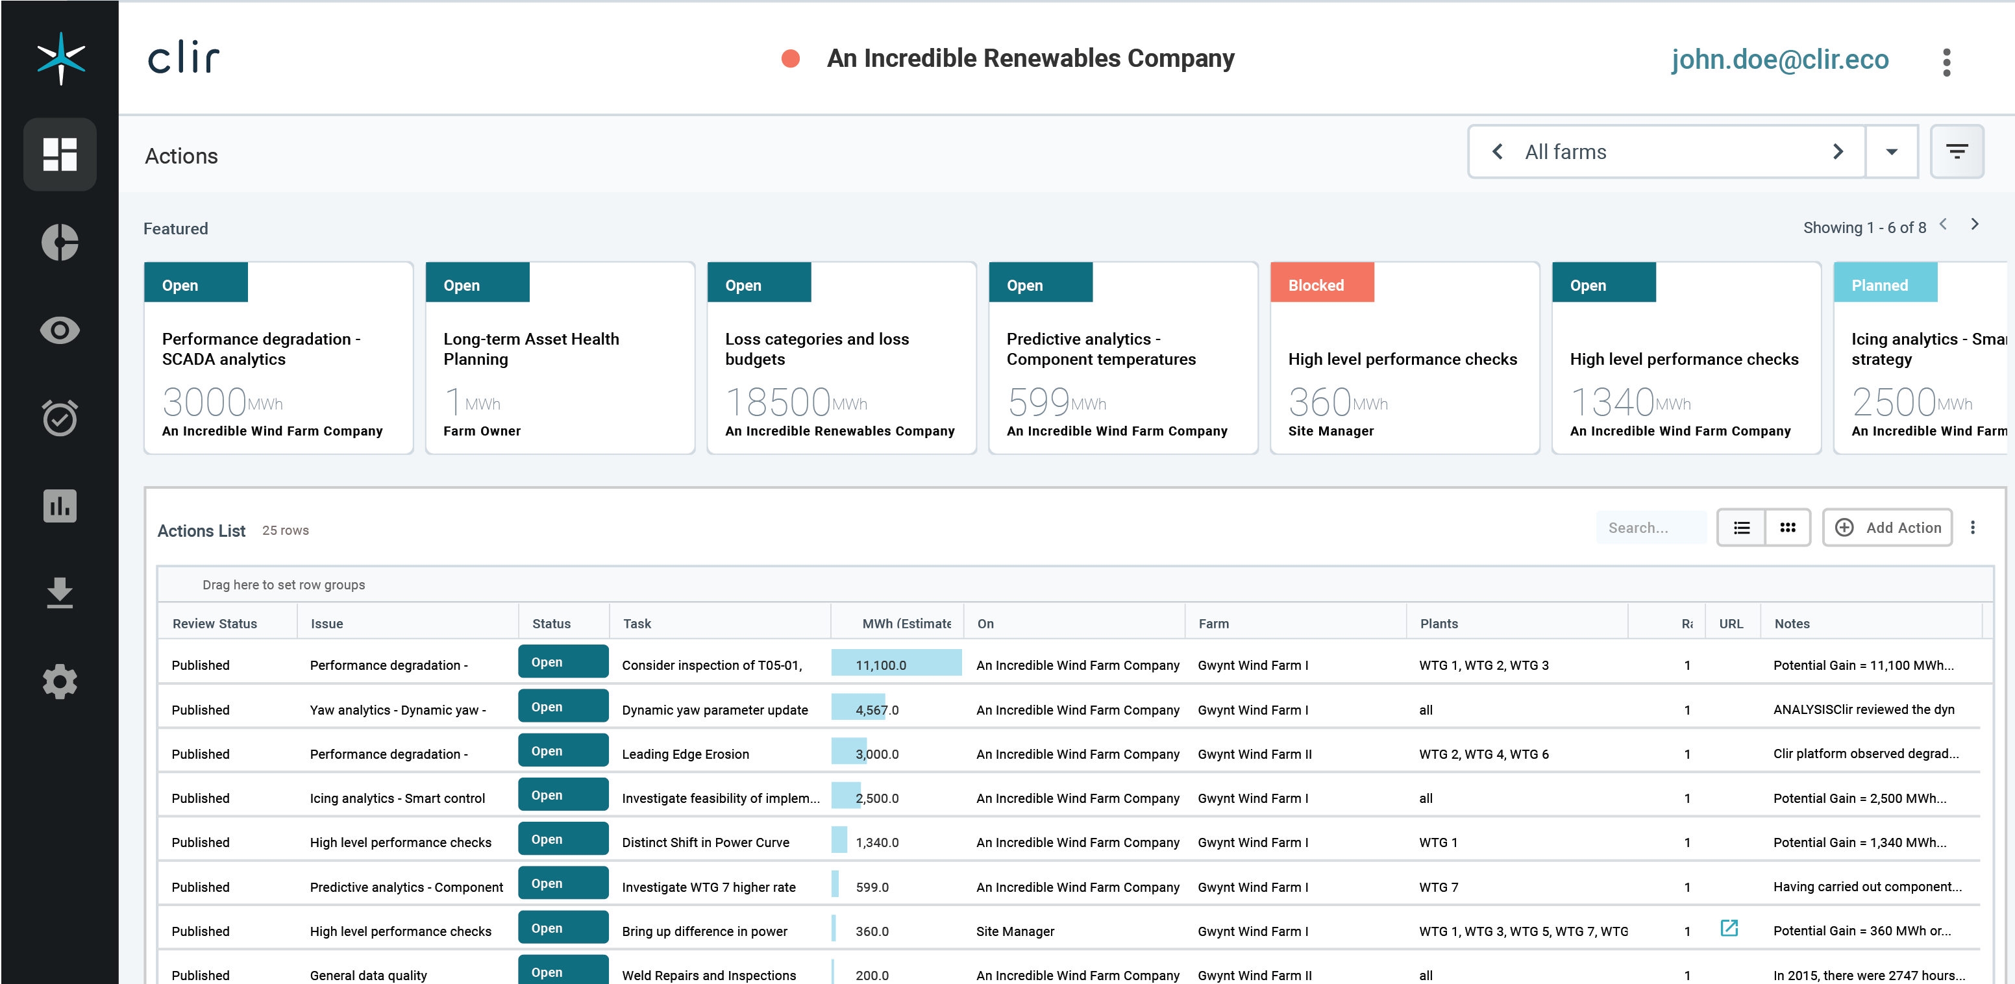Open the dashboard grid icon in sidebar
The image size is (2015, 984).
point(60,154)
